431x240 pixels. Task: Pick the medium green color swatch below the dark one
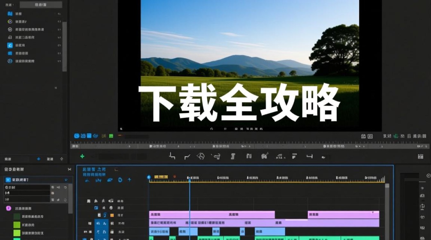[x=17, y=225]
